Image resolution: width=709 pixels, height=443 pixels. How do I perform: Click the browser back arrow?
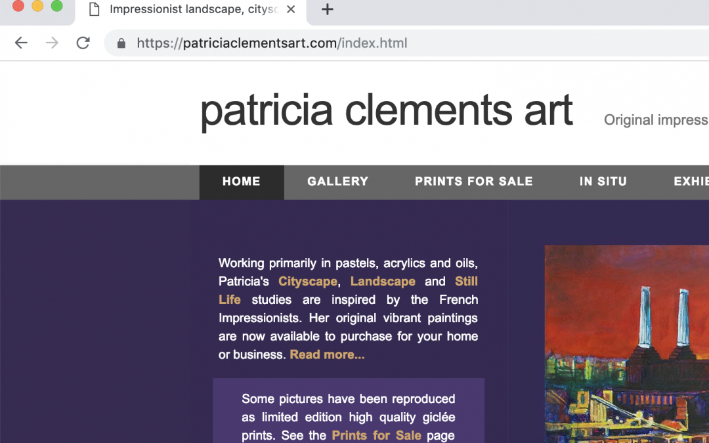click(x=21, y=43)
